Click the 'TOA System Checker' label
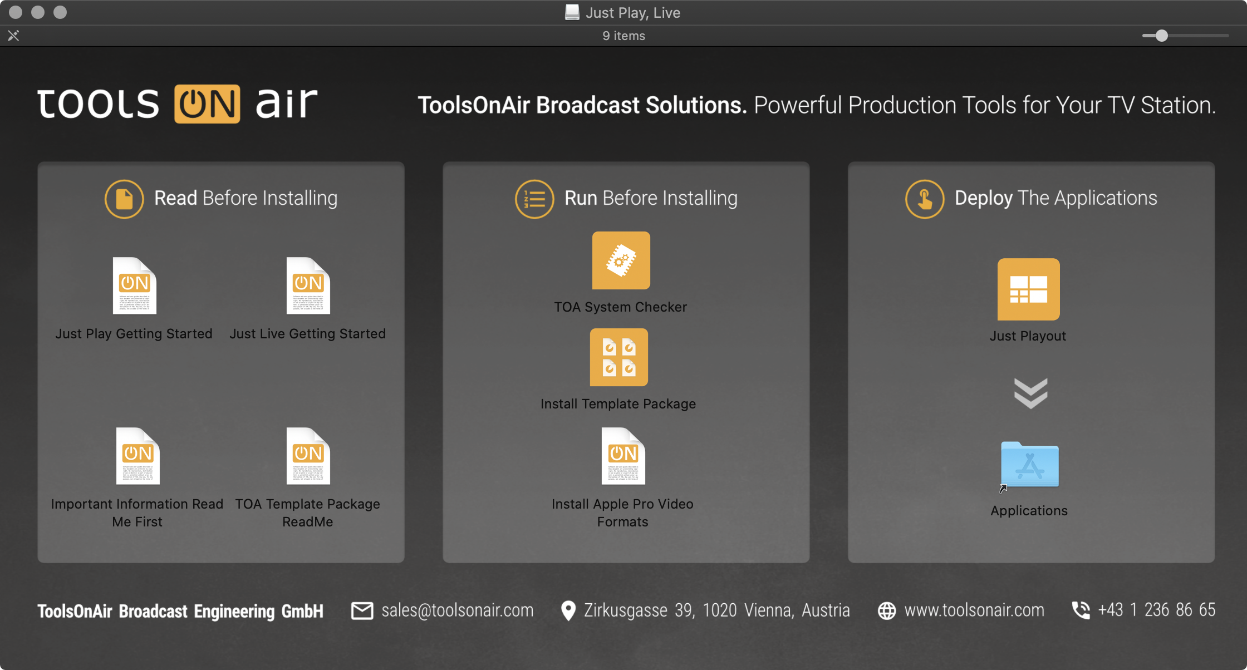This screenshot has width=1247, height=670. pos(621,307)
